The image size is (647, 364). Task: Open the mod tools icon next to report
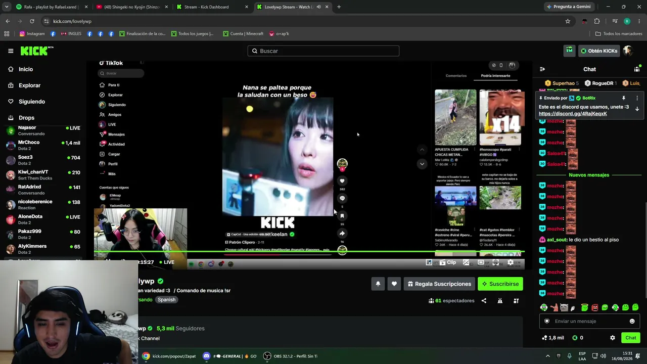pos(516,301)
